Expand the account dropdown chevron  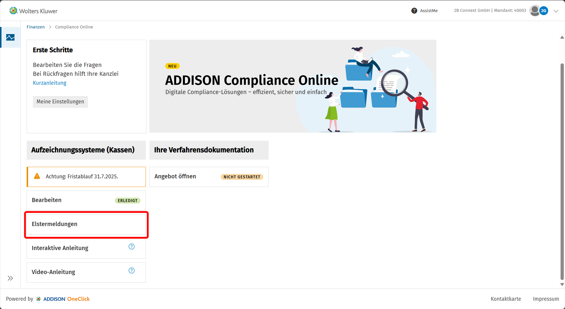556,11
